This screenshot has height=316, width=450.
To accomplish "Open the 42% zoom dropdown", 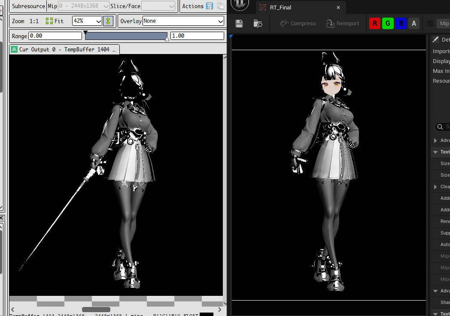I will pyautogui.click(x=87, y=21).
